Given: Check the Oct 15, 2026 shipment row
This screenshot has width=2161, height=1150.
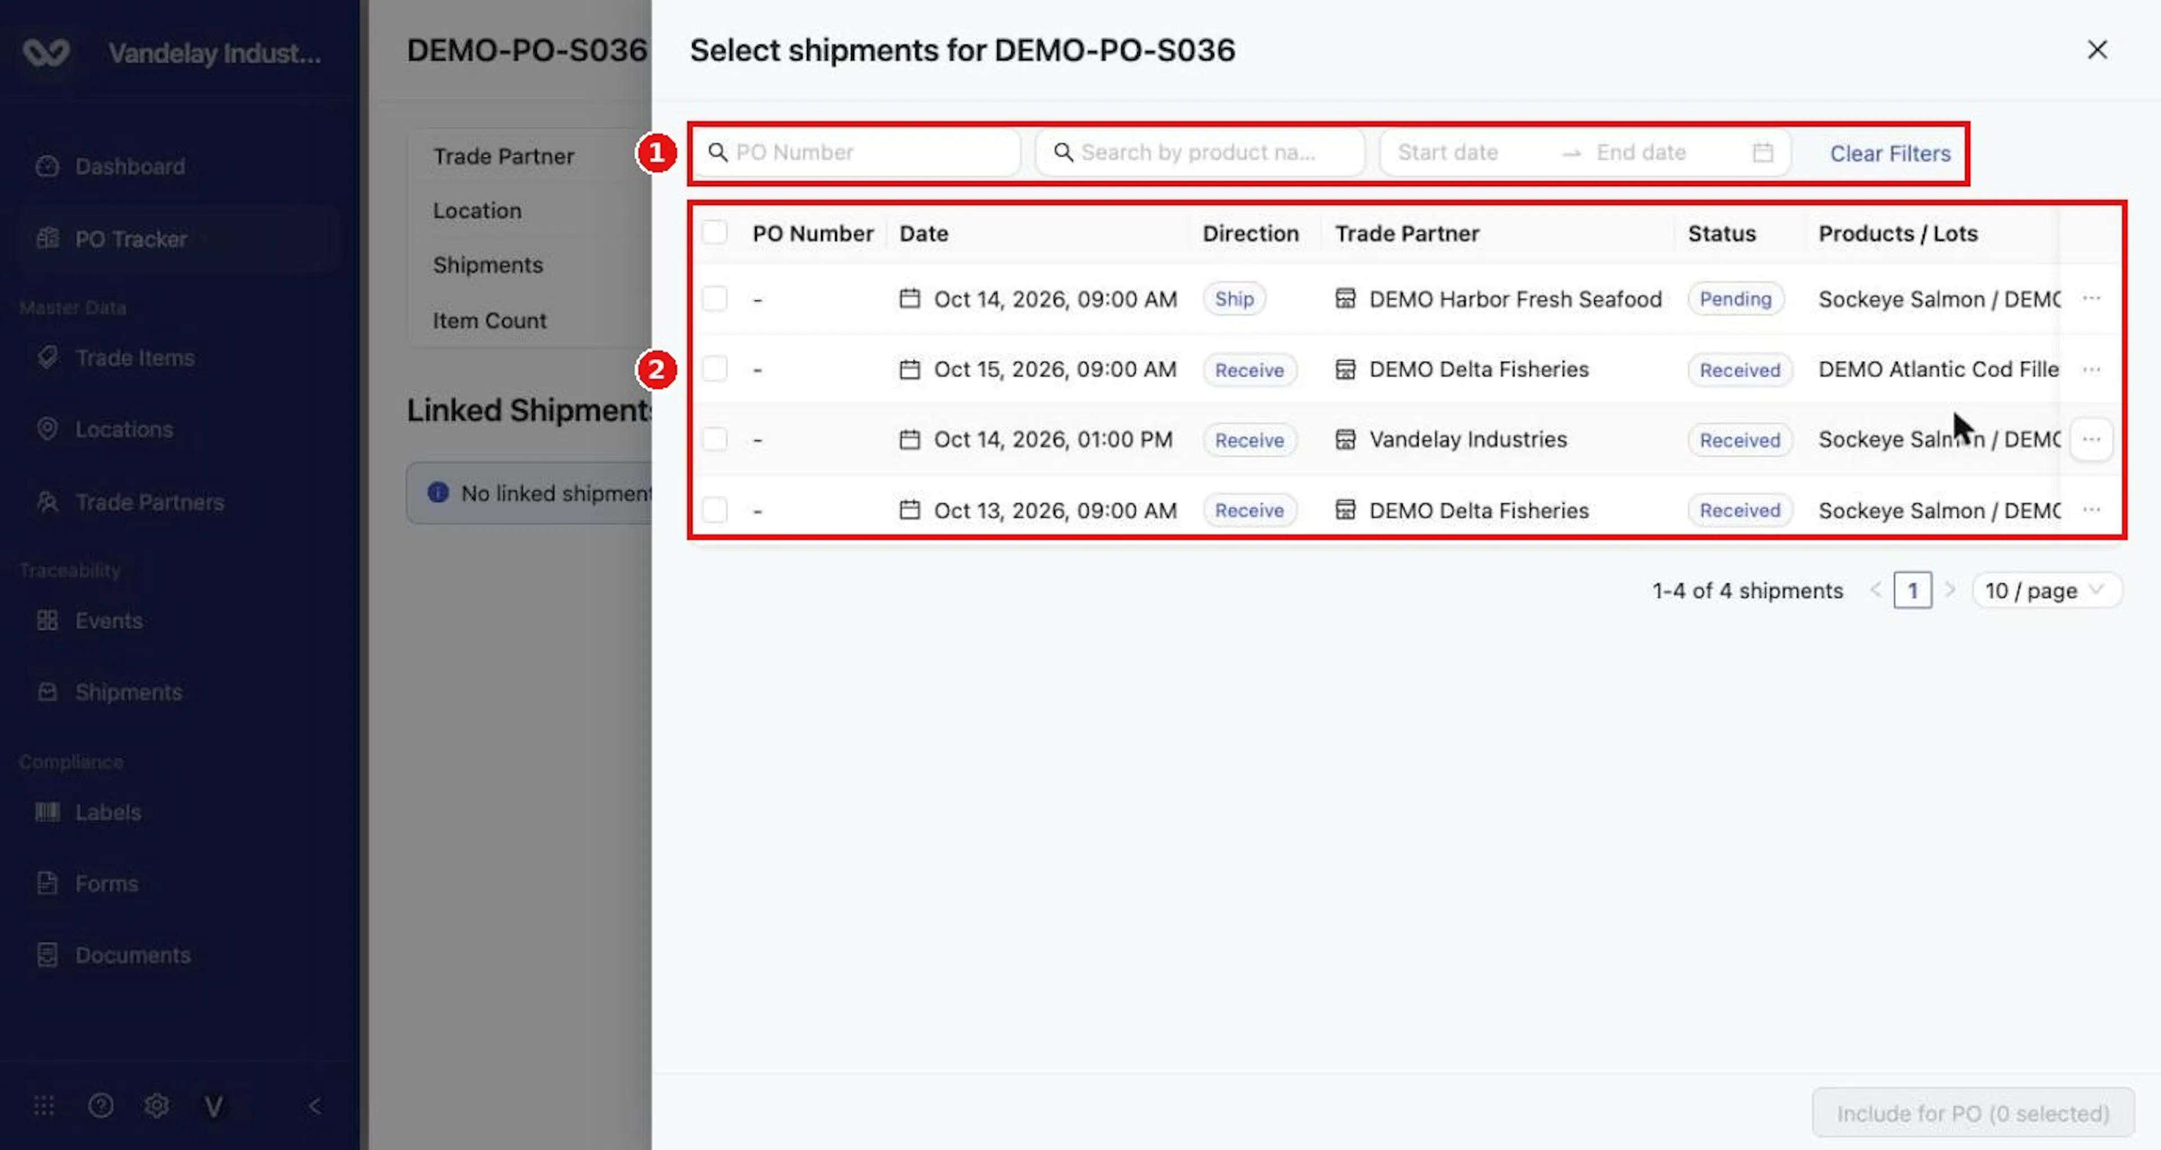Looking at the screenshot, I should coord(715,369).
